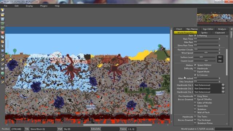
Task: Click the Surface Level slider handle
Action: point(201,57)
